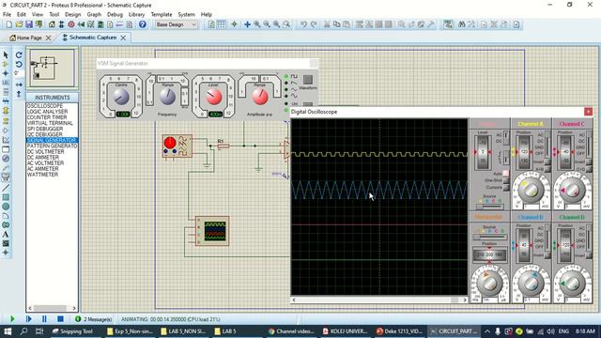Screen dimensions: 601x338
Task: Open the Library menu
Action: (x=136, y=15)
